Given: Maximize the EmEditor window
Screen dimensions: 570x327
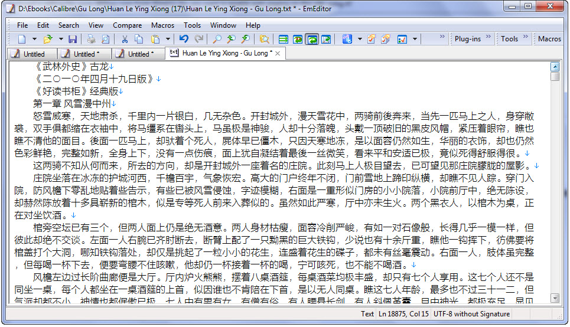Looking at the screenshot, I should click(x=528, y=6).
